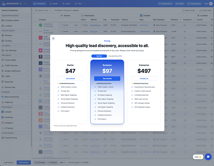Open Quick search magnifier

coord(160,4)
